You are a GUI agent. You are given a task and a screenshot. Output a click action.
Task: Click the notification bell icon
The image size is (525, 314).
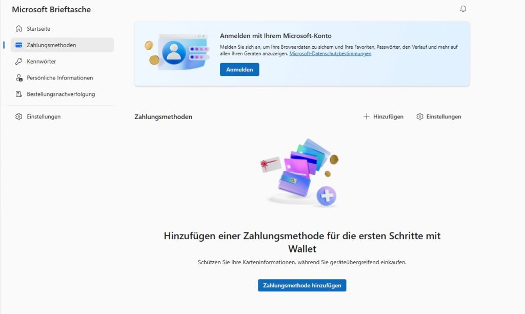point(463,9)
